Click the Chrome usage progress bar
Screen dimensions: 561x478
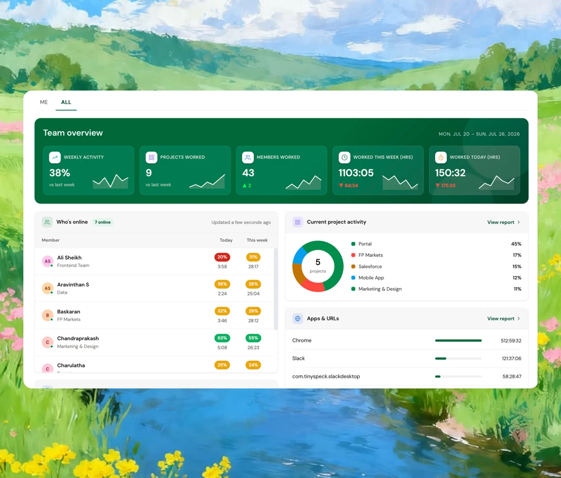click(458, 340)
